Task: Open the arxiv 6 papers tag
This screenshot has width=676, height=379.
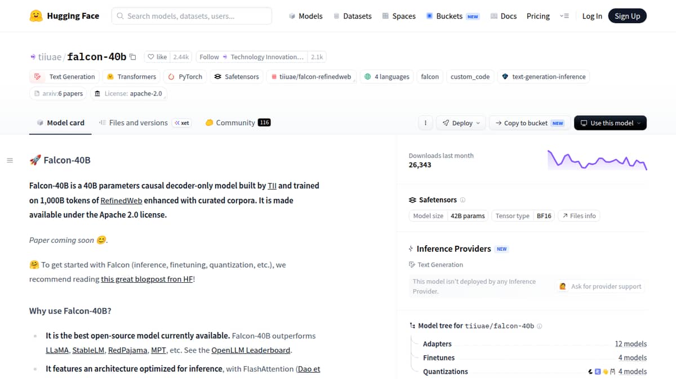Action: coord(59,93)
